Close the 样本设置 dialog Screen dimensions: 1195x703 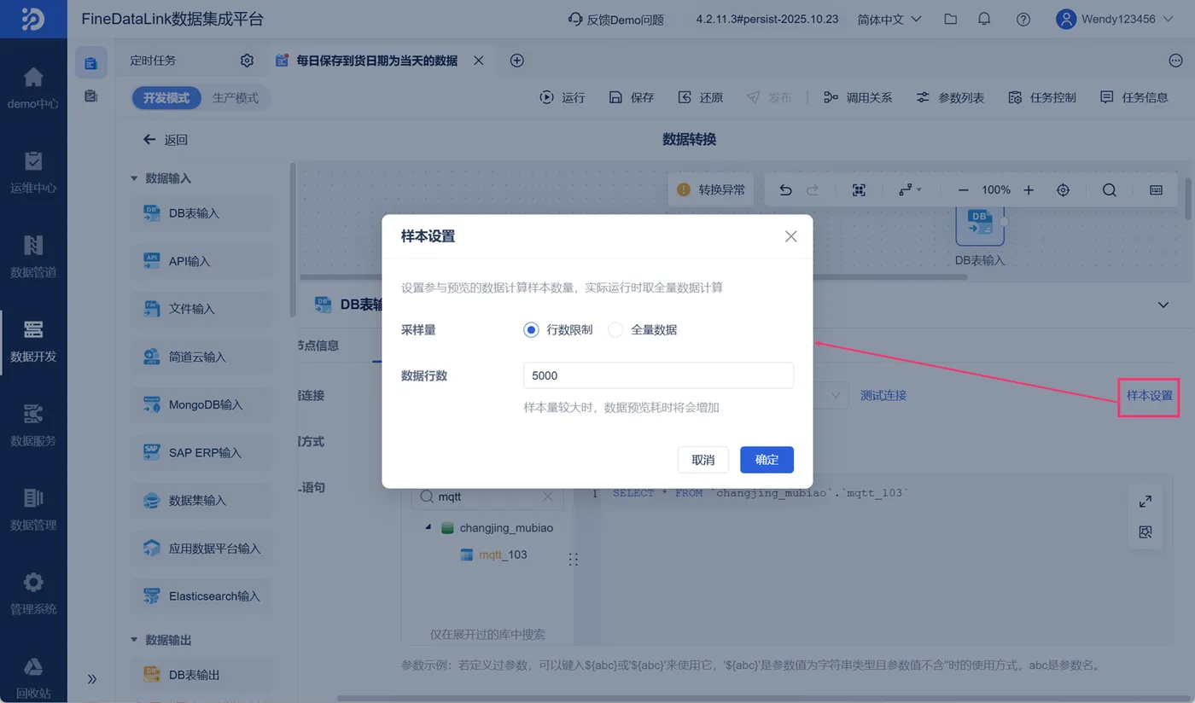tap(790, 236)
